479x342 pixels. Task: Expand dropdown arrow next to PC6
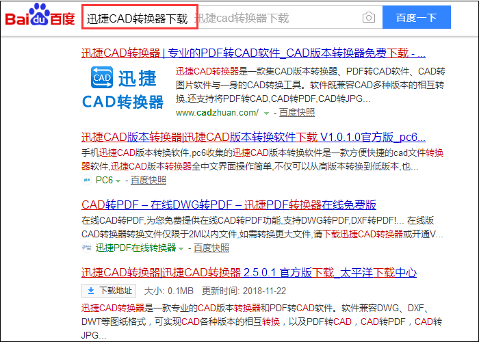118,181
